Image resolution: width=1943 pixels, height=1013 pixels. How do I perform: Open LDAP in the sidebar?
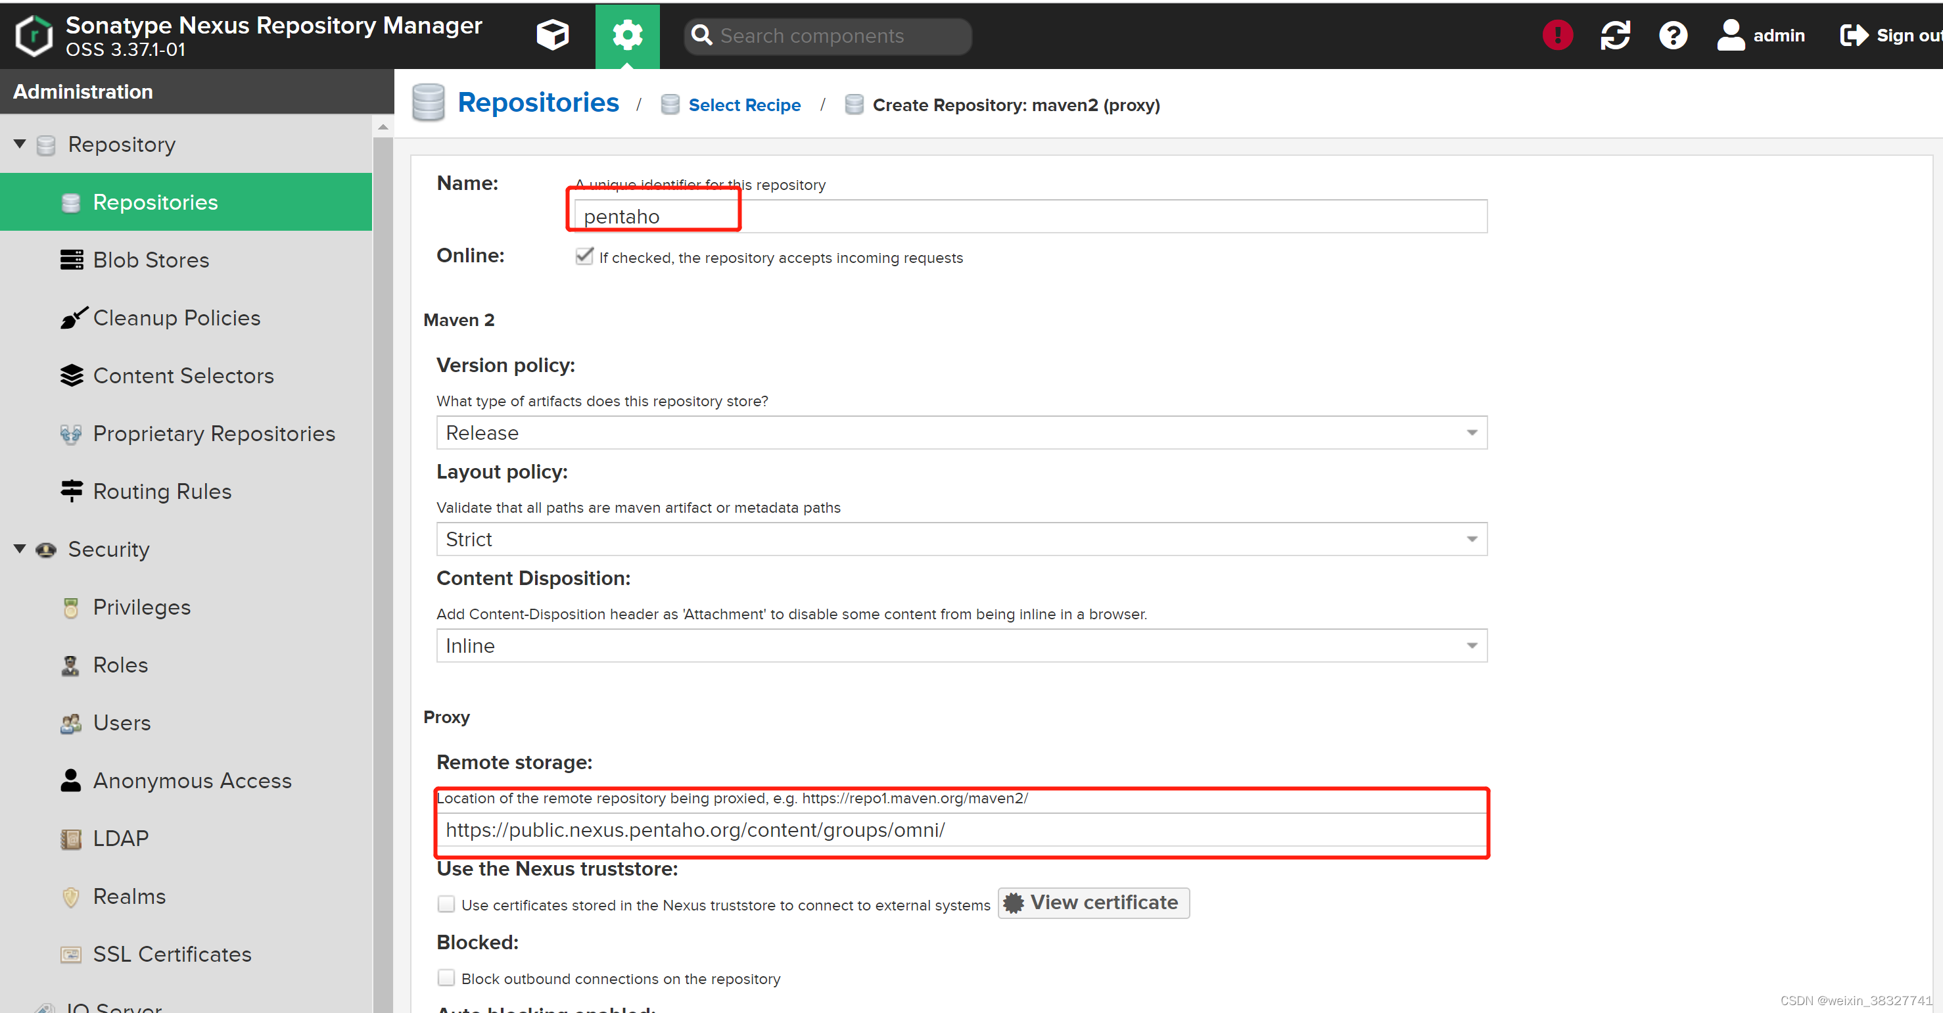click(185, 838)
